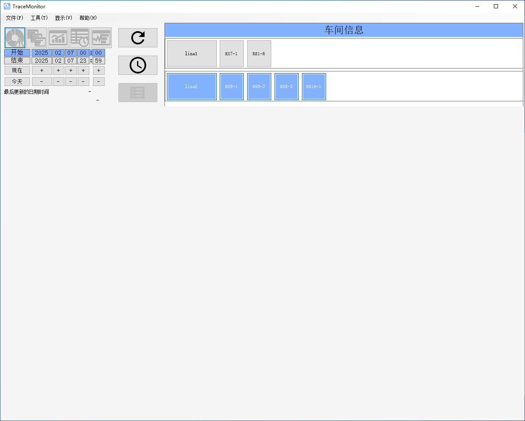
Task: Increase the hour with the plus button
Action: [x=83, y=71]
